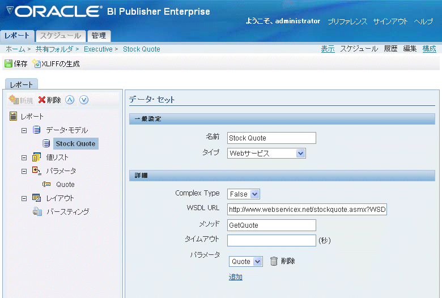Viewport: 442px width, 298px height.
Task: Select レイアウト tree item label
Action: coord(60,198)
